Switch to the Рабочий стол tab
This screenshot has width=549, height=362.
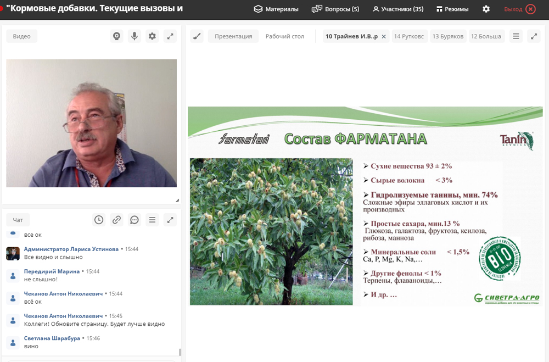(x=284, y=36)
